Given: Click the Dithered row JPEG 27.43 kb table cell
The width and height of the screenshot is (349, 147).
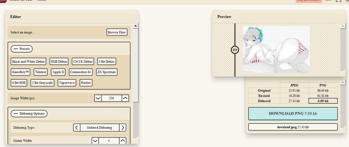Looking at the screenshot, I should click(294, 101).
